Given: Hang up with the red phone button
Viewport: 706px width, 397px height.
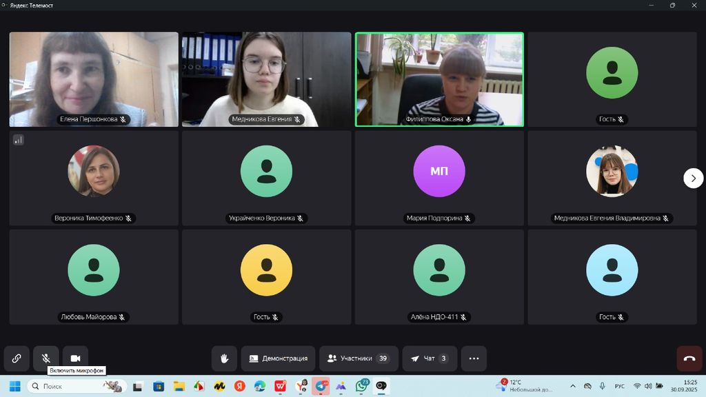Looking at the screenshot, I should pyautogui.click(x=689, y=358).
